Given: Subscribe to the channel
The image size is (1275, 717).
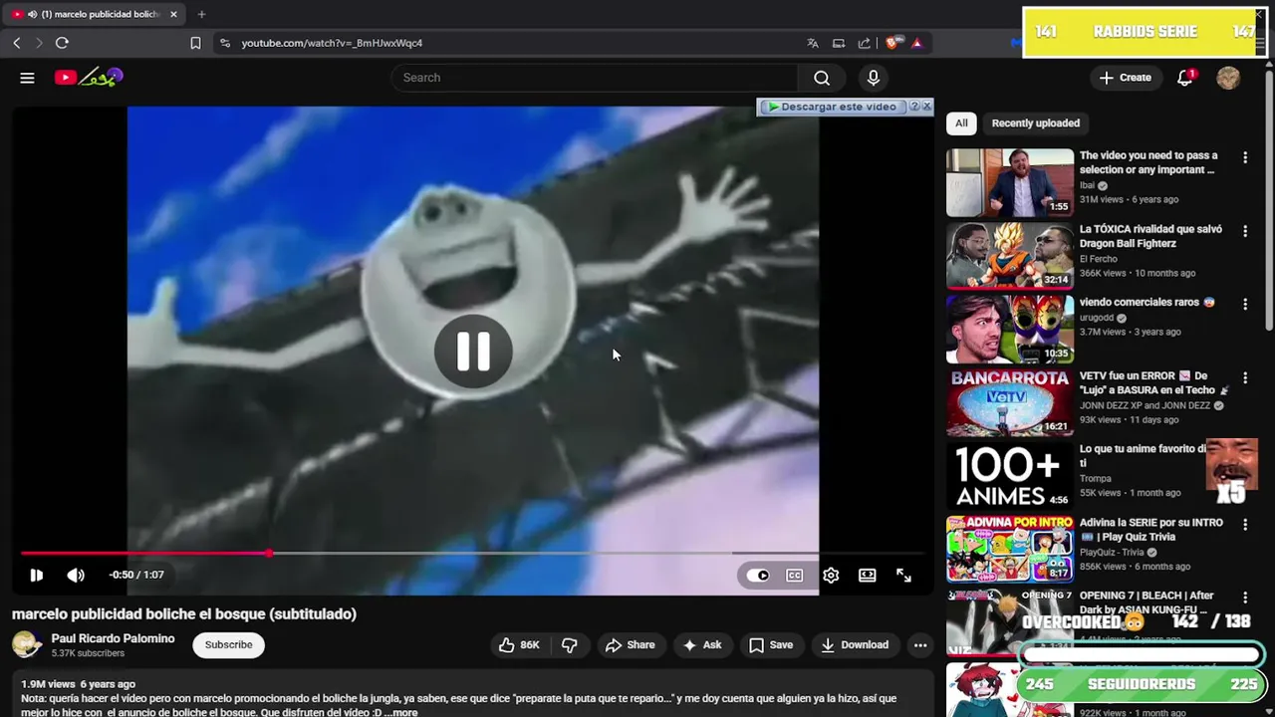Looking at the screenshot, I should [228, 644].
